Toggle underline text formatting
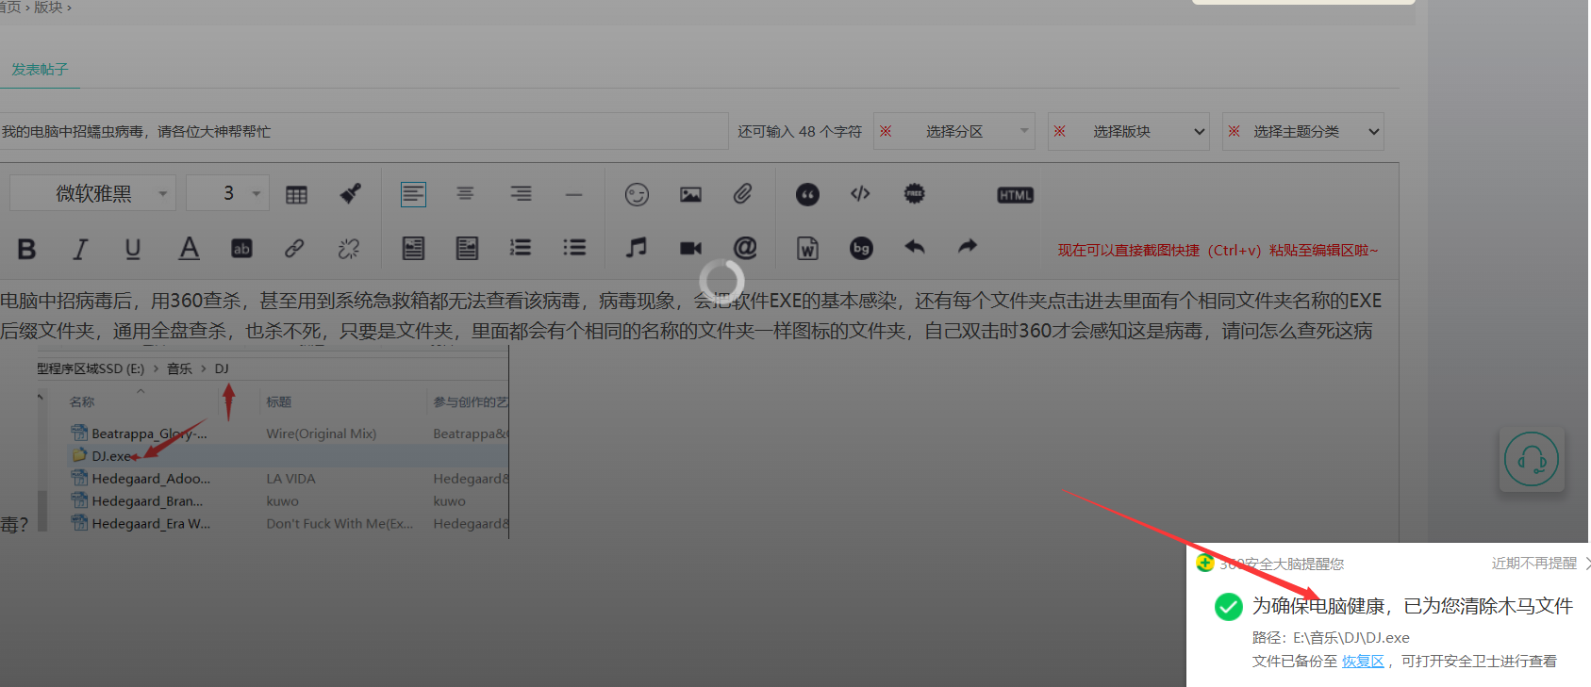Viewport: 1591px width, 687px height. 133,249
